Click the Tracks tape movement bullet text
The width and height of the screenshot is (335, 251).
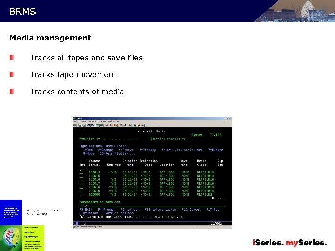pyautogui.click(x=73, y=74)
